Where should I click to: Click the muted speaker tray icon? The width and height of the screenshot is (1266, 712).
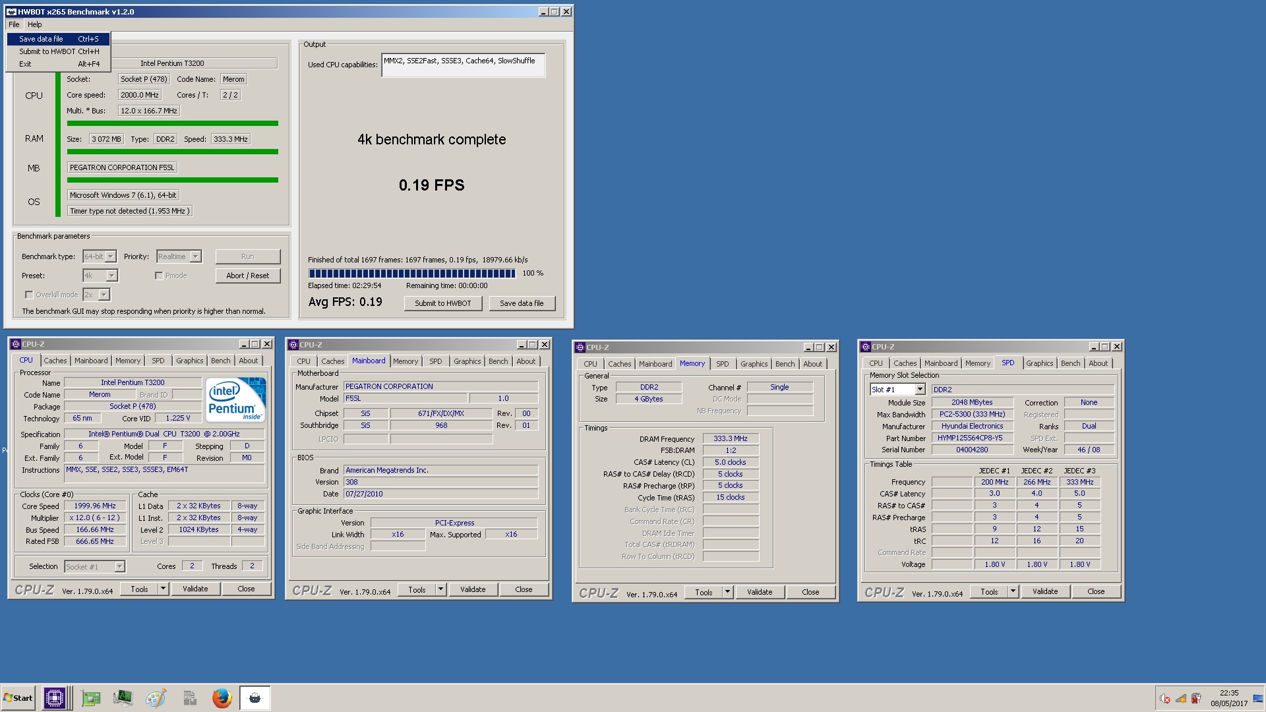(x=1165, y=699)
